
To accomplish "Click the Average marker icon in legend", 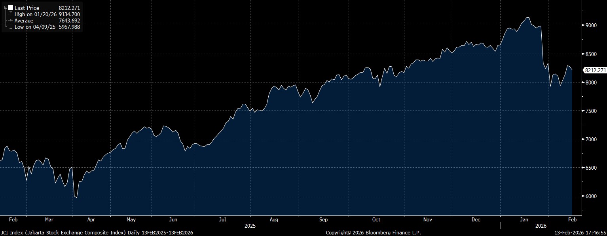I will pos(11,21).
